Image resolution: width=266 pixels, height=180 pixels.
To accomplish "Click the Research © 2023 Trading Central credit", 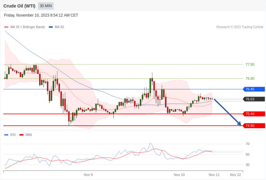I will tap(240, 27).
